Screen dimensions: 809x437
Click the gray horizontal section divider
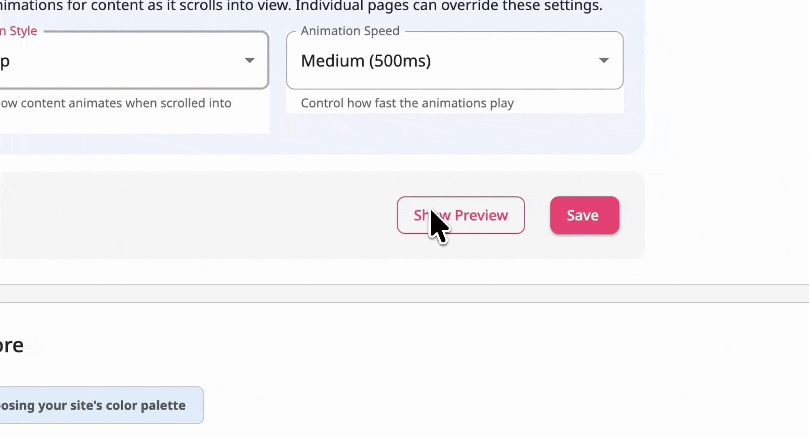(x=404, y=293)
